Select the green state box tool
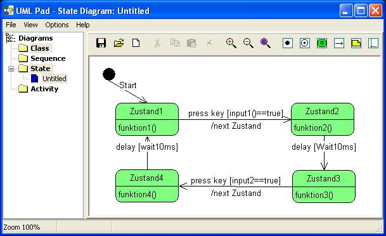Viewport: 386px width, 236px height. 322,43
